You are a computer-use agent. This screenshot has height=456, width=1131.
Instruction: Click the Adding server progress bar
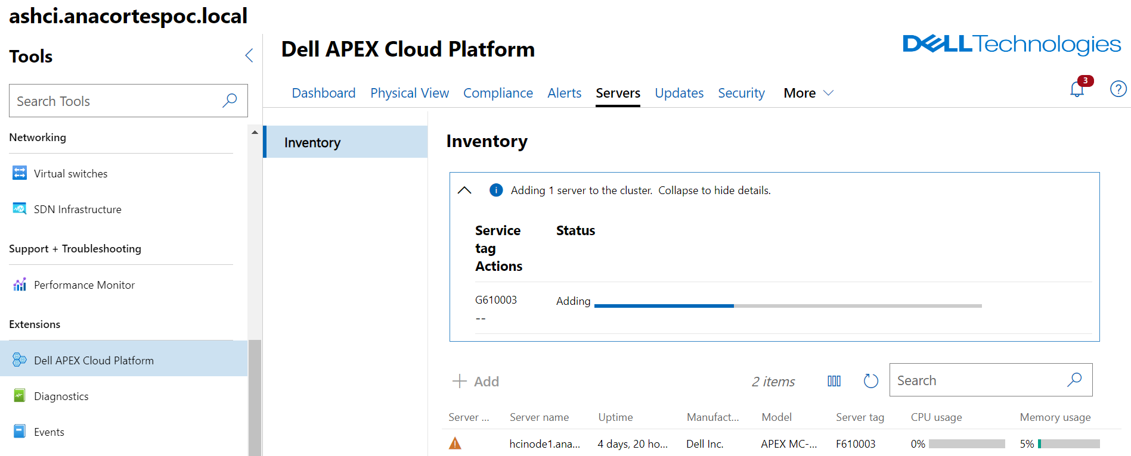(x=787, y=306)
